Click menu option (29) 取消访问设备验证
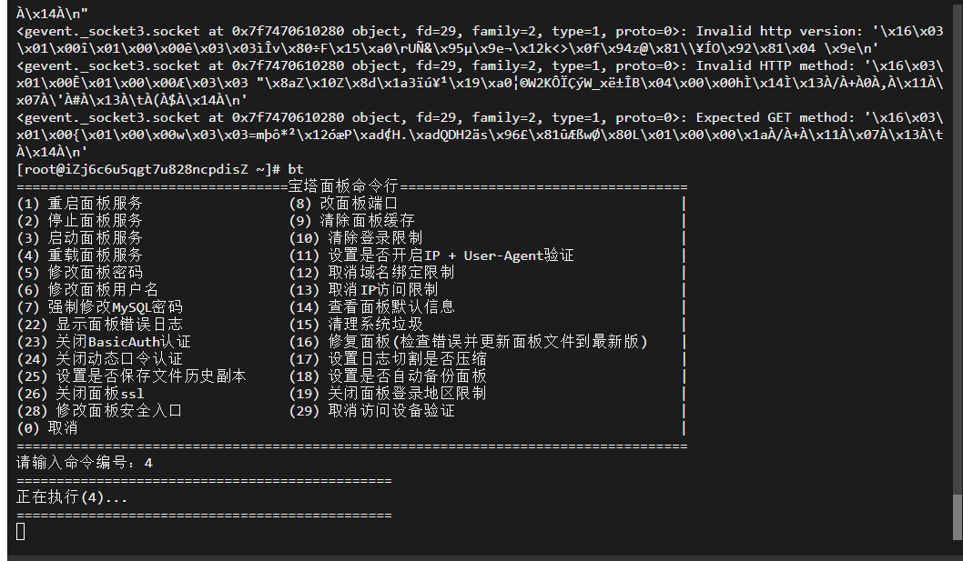This screenshot has height=561, width=963. click(x=371, y=411)
